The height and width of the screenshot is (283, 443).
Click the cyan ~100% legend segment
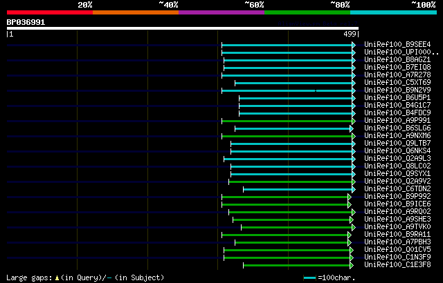(x=394, y=12)
